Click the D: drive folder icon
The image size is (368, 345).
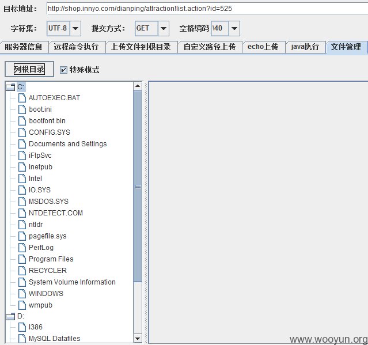(10, 316)
